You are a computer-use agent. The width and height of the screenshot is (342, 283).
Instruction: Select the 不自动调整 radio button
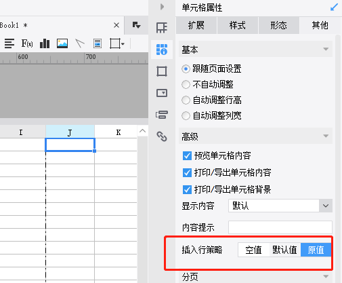coord(186,84)
